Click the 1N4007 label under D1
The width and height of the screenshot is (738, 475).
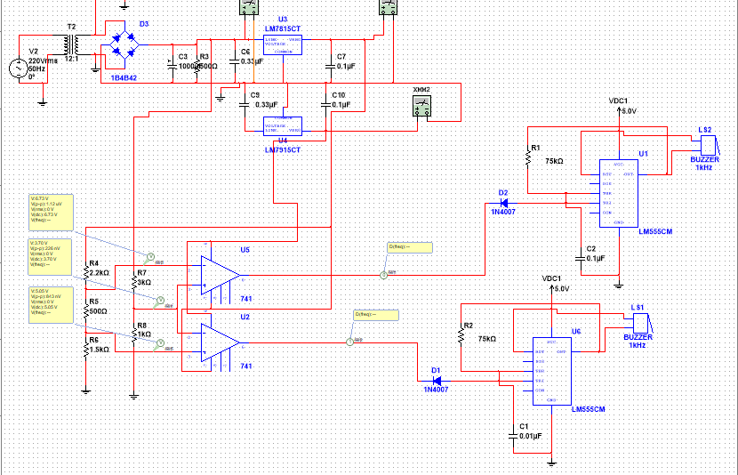coord(436,390)
